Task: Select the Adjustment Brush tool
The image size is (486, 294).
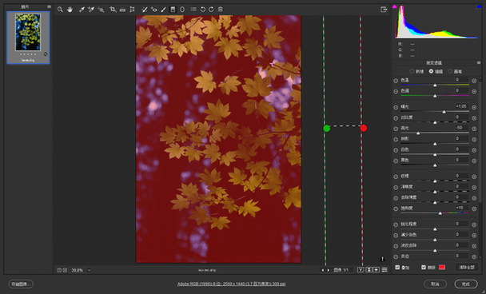Action: pos(163,10)
